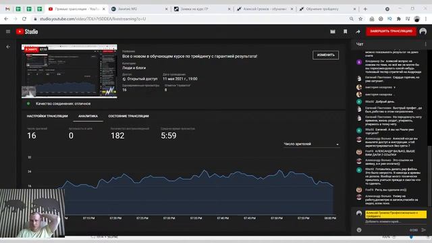Click the Чат panel heading
The width and height of the screenshot is (432, 243).
pyautogui.click(x=360, y=44)
